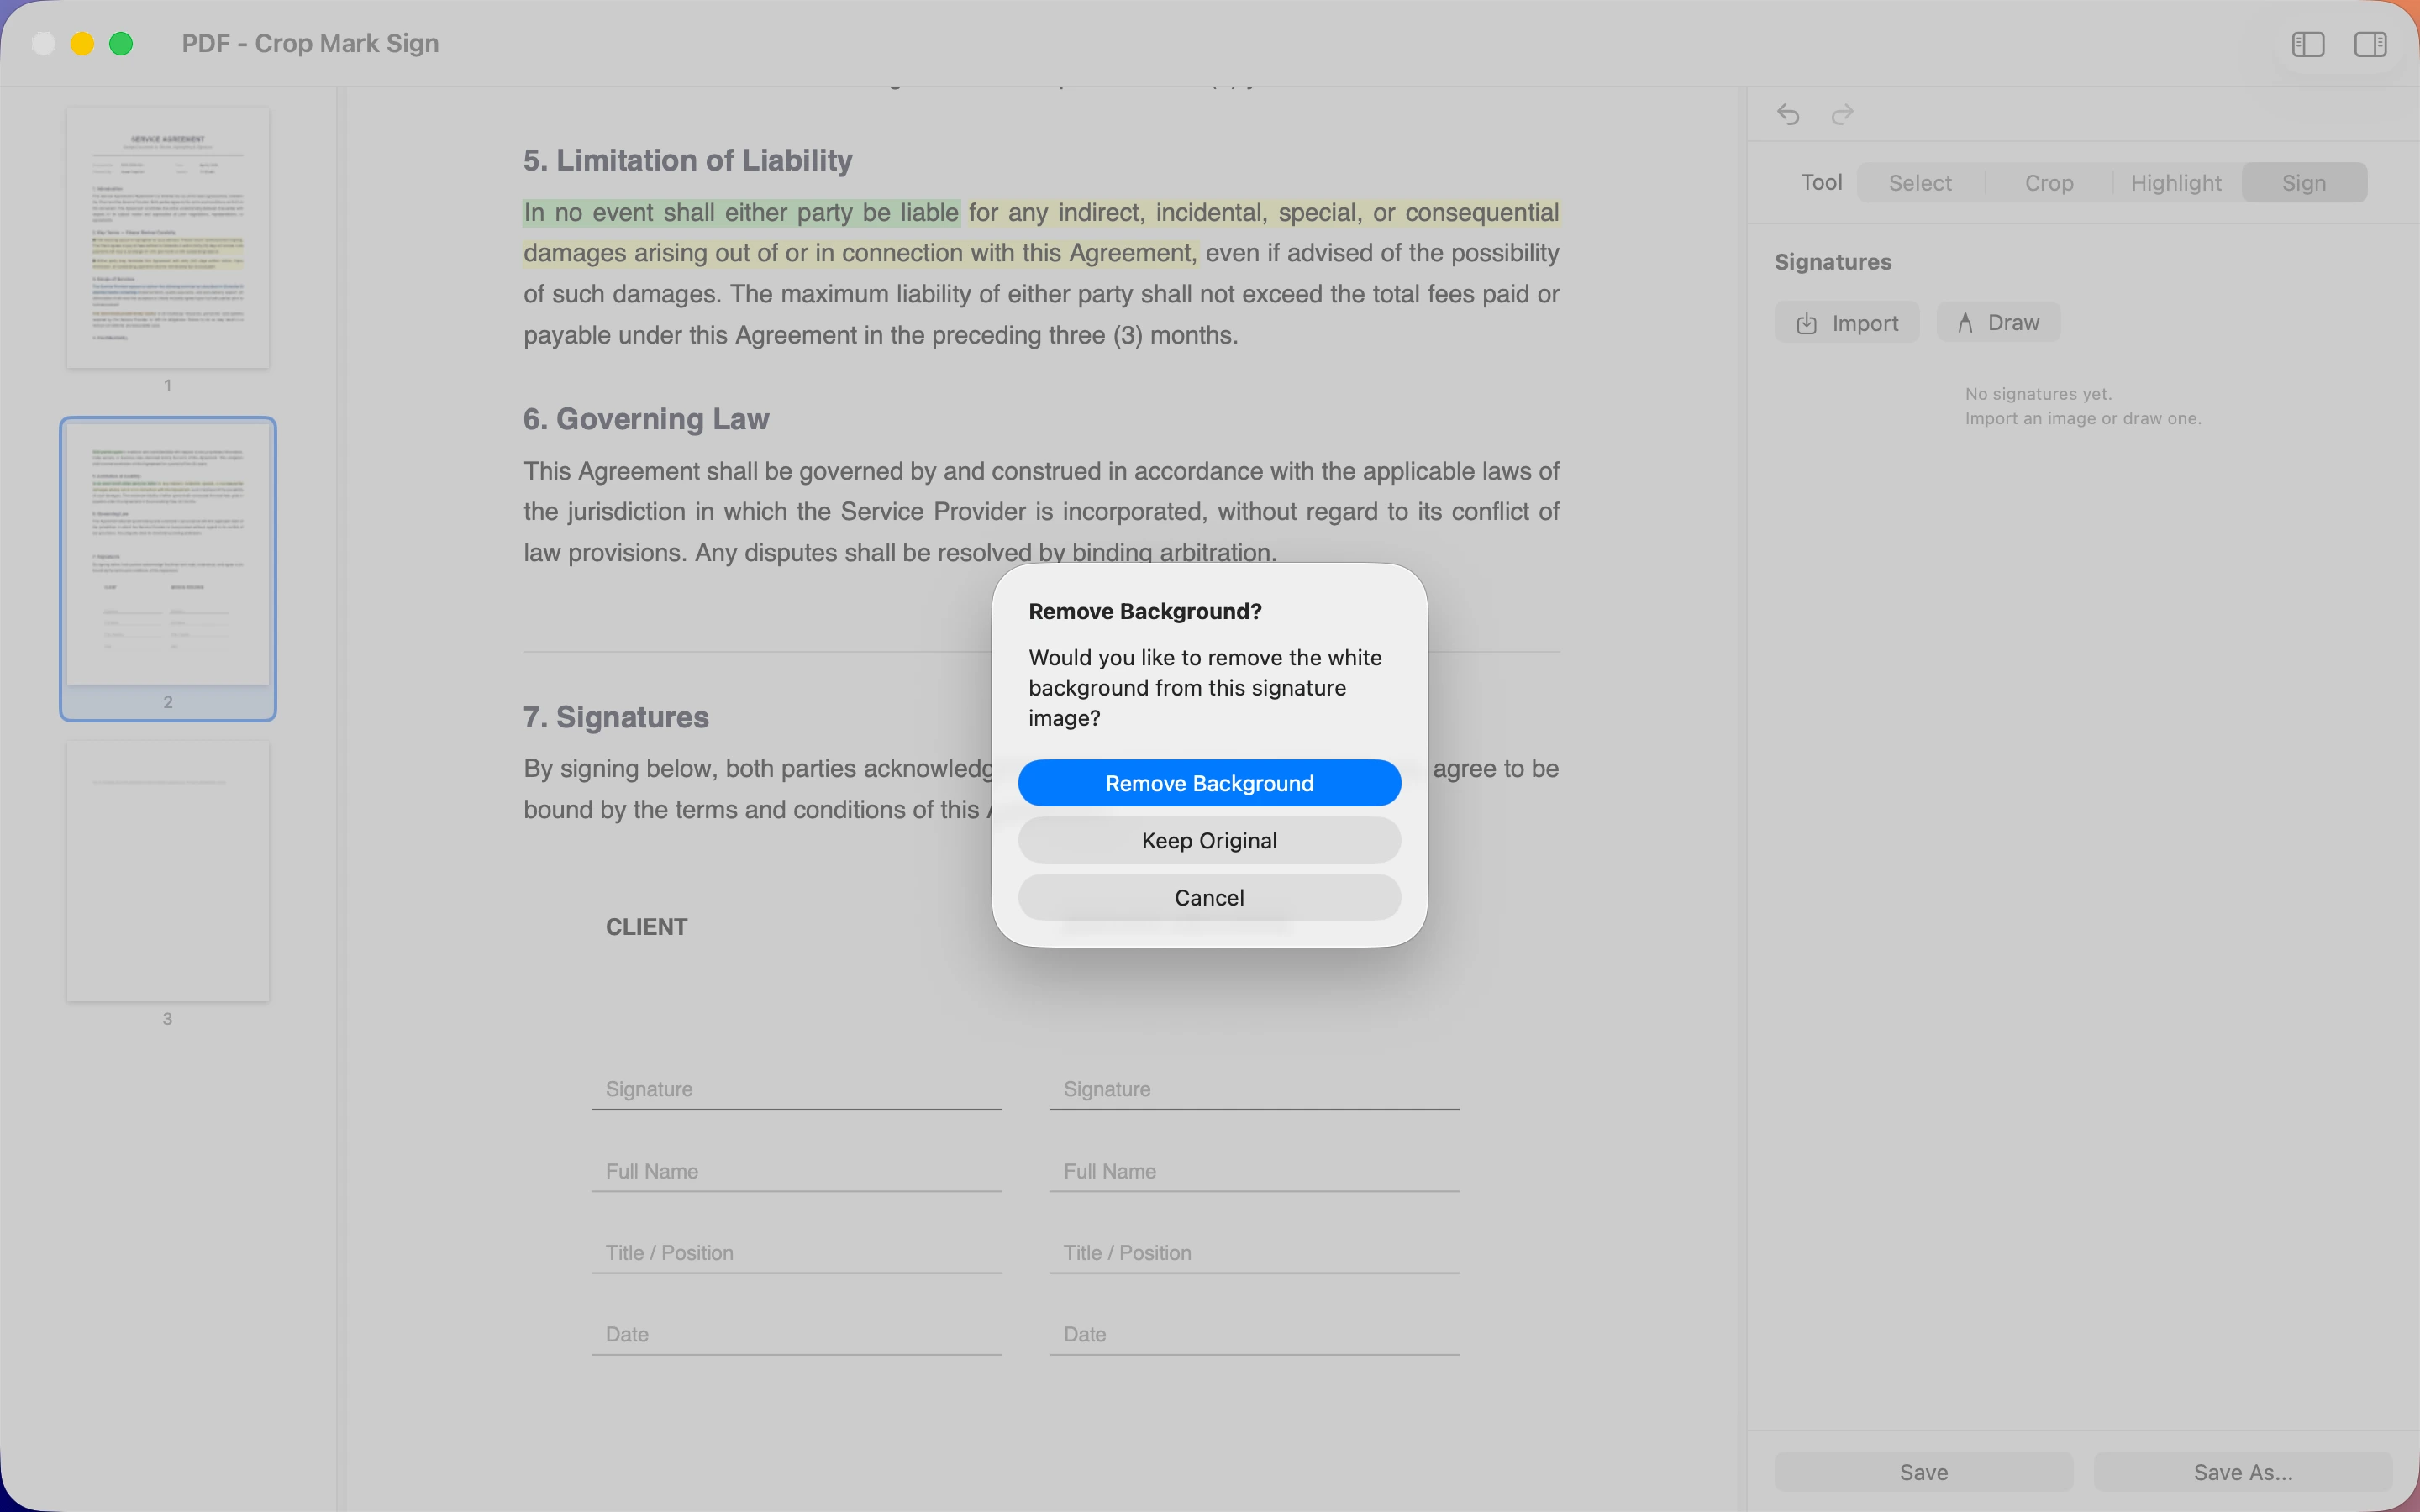This screenshot has height=1512, width=2420.
Task: Open page 1 thumbnail
Action: (x=168, y=238)
